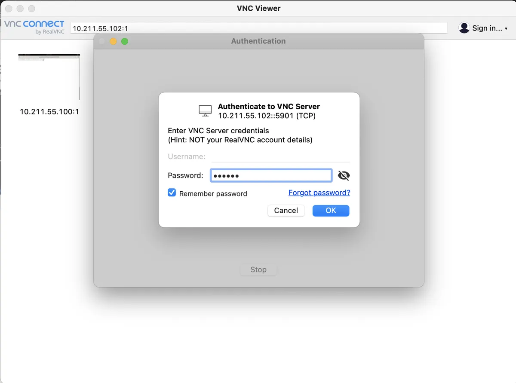Click the Username input field
This screenshot has height=383, width=516.
pyautogui.click(x=280, y=156)
